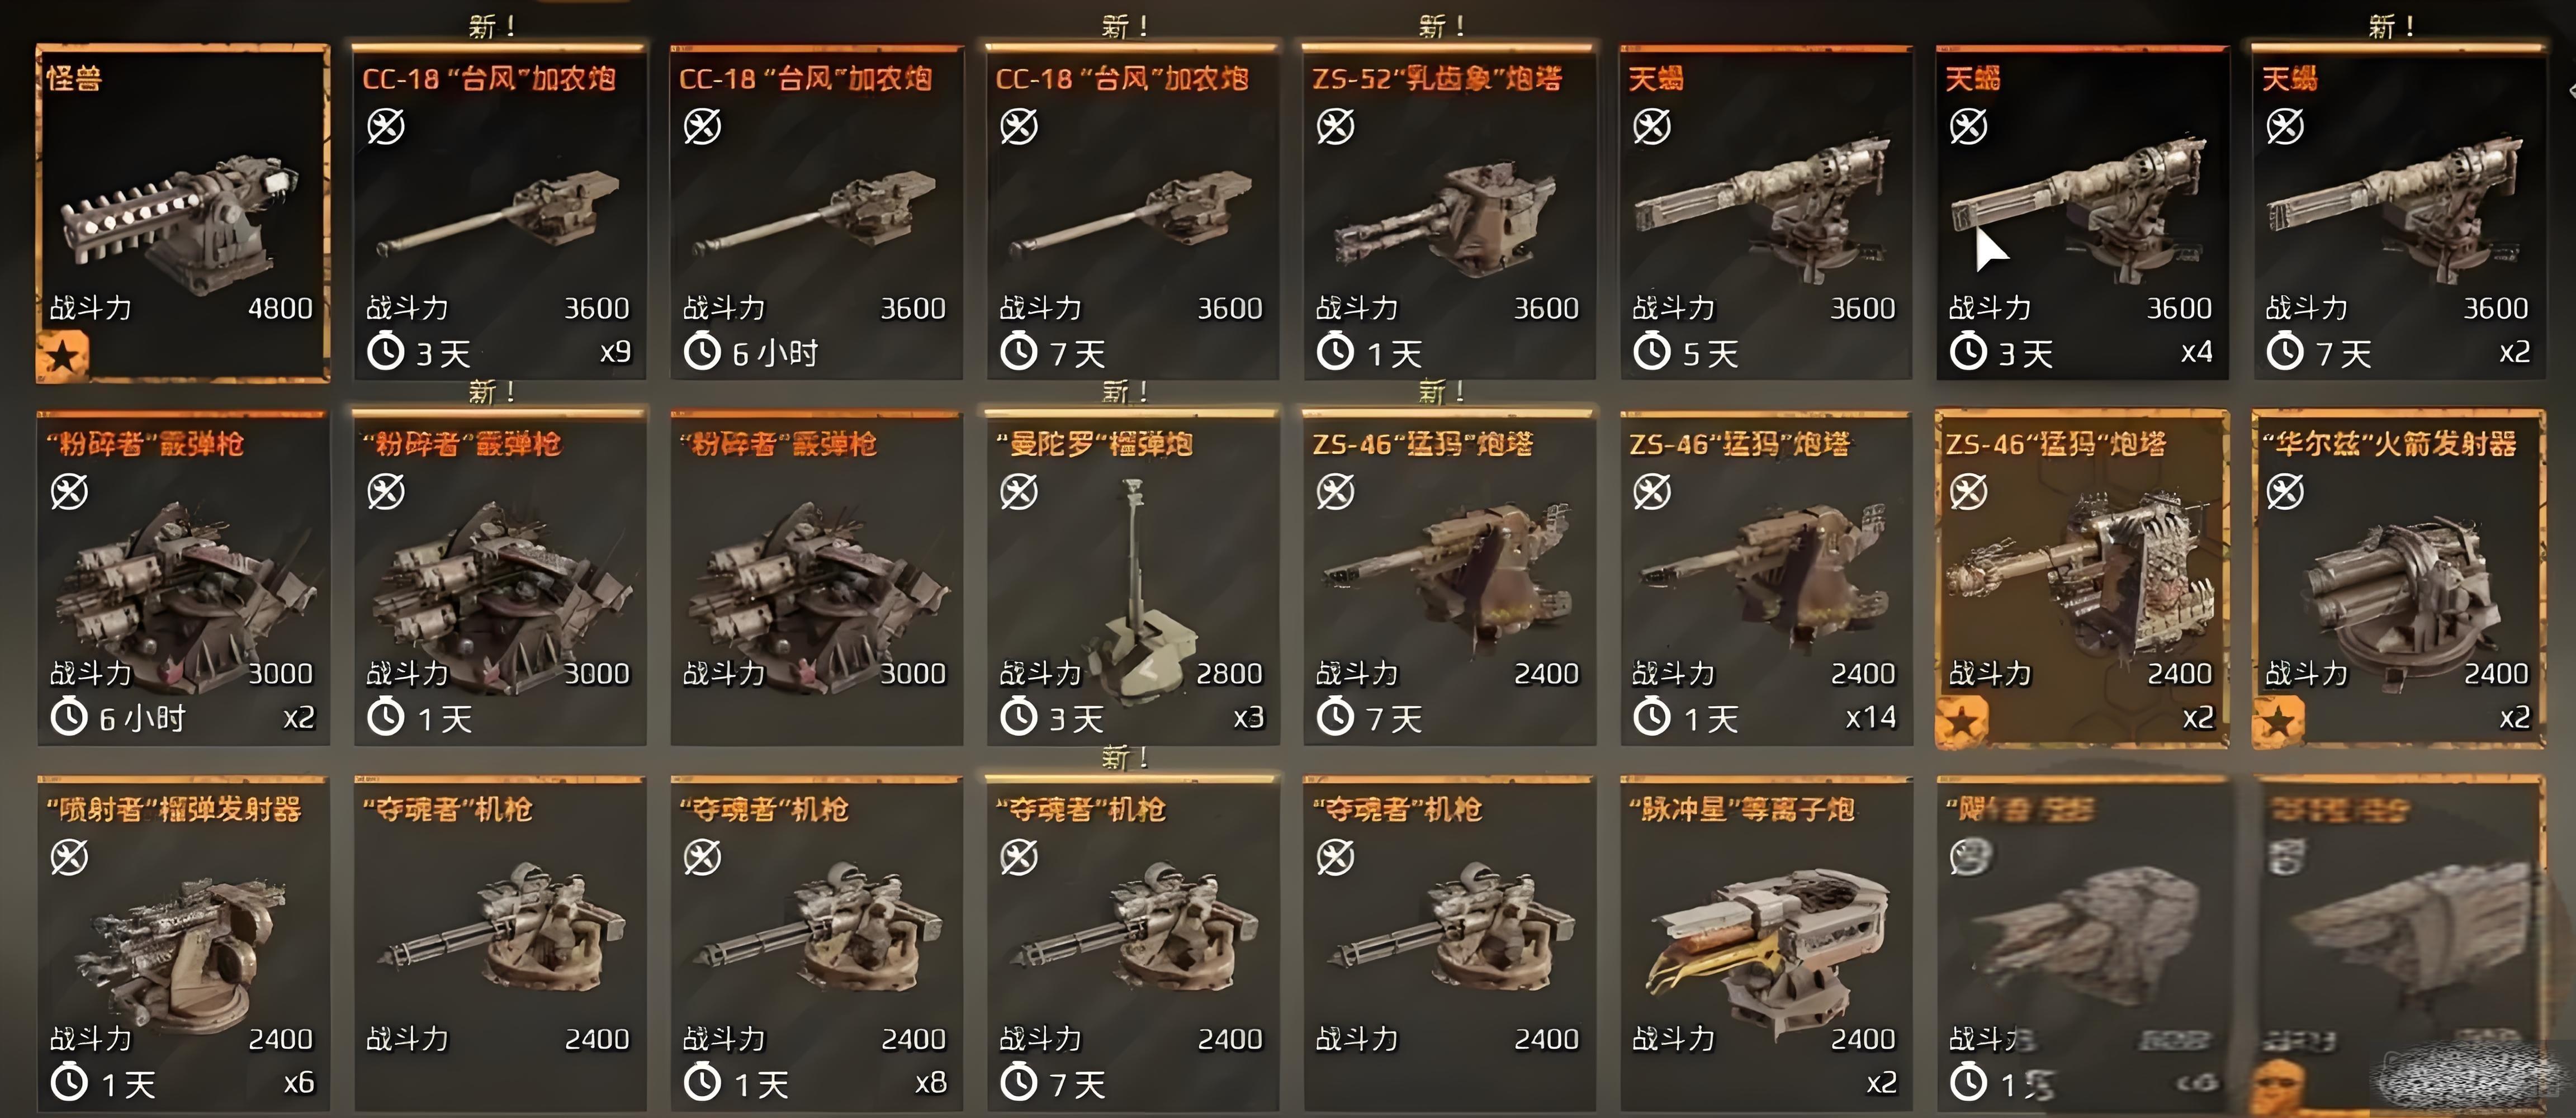
Task: Select the 脉冲星 等离子炮 card
Action: (1766, 943)
